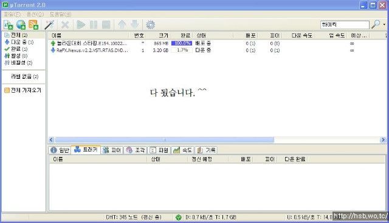Image resolution: width=389 pixels, height=223 pixels.
Task: Sort torrents by 다운 속도 column header
Action: 301,36
